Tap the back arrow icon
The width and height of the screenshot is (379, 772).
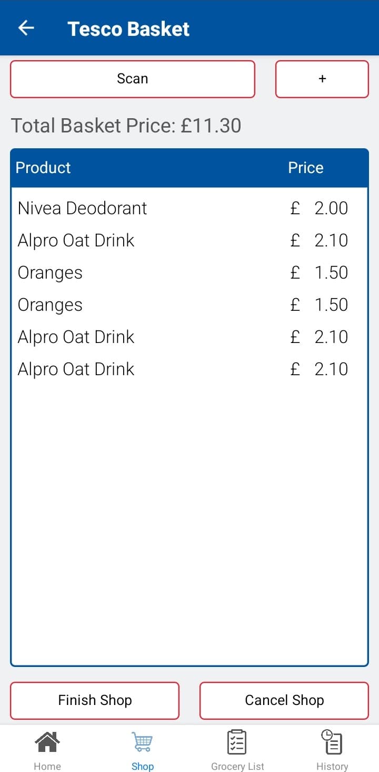click(26, 28)
